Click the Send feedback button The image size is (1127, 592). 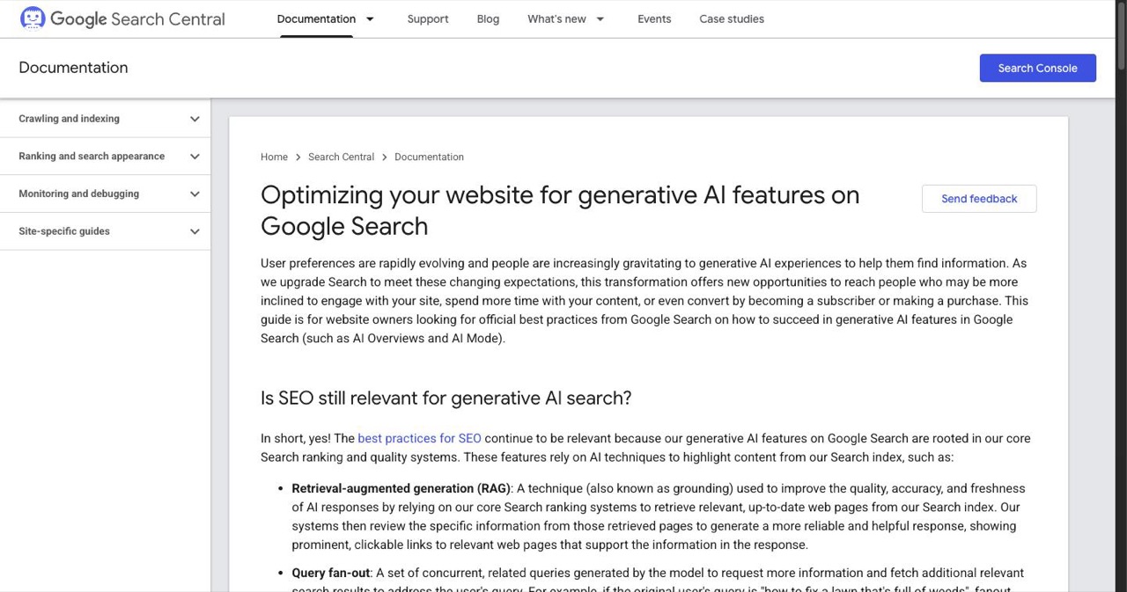tap(979, 199)
